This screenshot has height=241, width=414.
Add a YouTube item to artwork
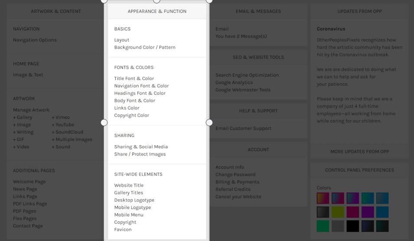(x=63, y=125)
